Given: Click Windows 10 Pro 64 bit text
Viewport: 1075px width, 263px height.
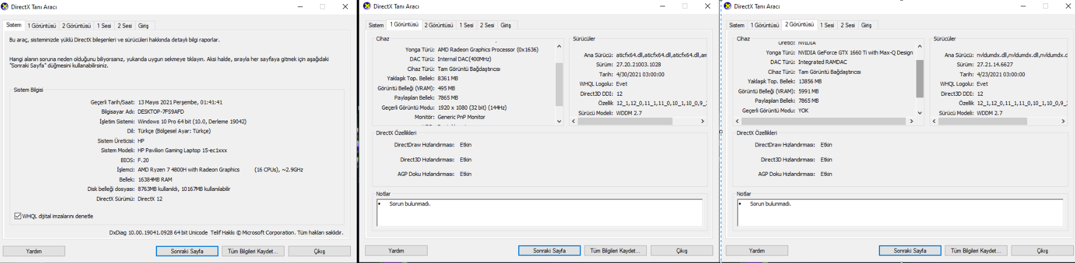Looking at the screenshot, I should 192,122.
